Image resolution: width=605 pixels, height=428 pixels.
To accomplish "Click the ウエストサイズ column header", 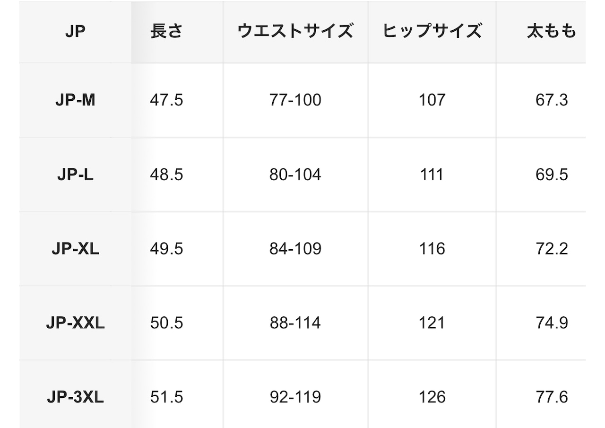I will tap(295, 31).
